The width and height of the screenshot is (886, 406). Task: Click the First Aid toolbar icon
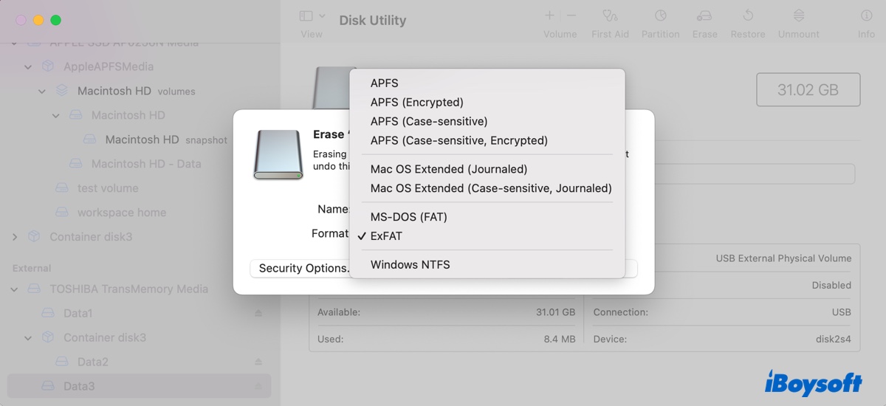pos(610,16)
